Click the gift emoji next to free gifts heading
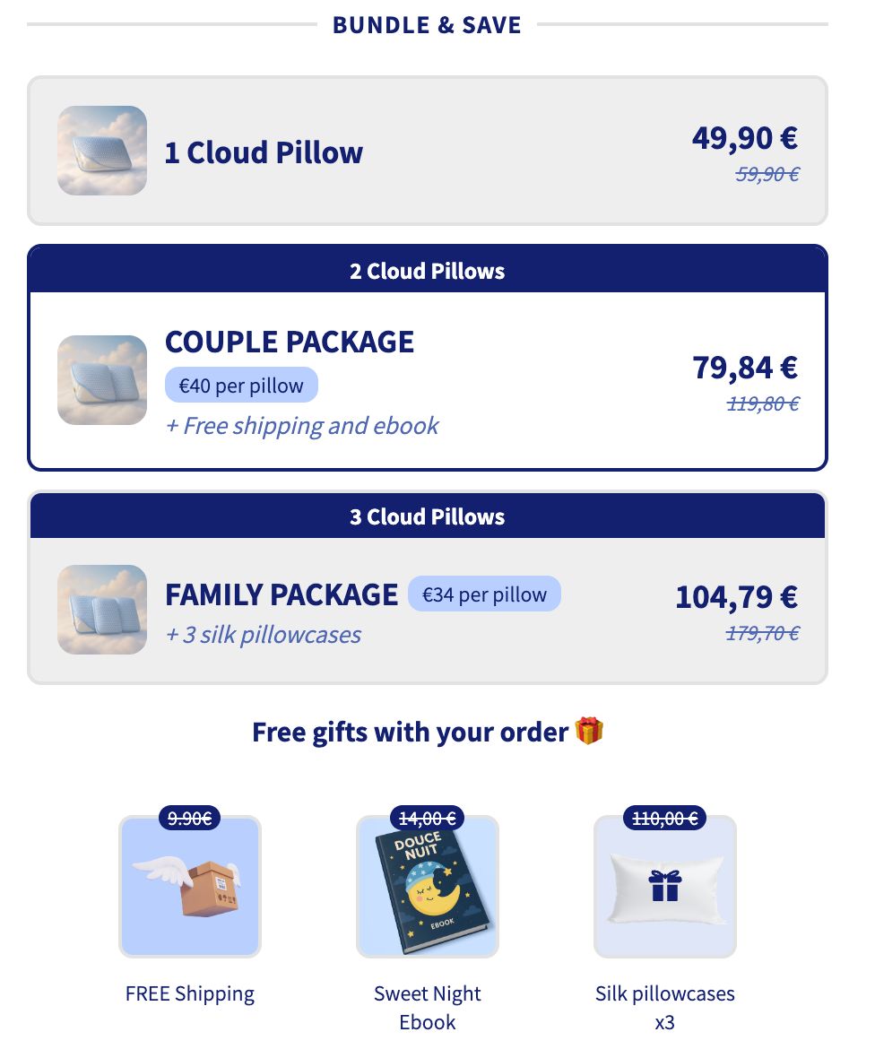 [591, 731]
